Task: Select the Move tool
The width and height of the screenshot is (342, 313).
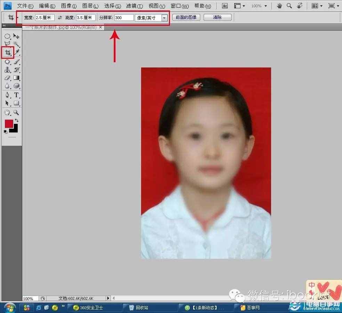Action: (x=16, y=36)
